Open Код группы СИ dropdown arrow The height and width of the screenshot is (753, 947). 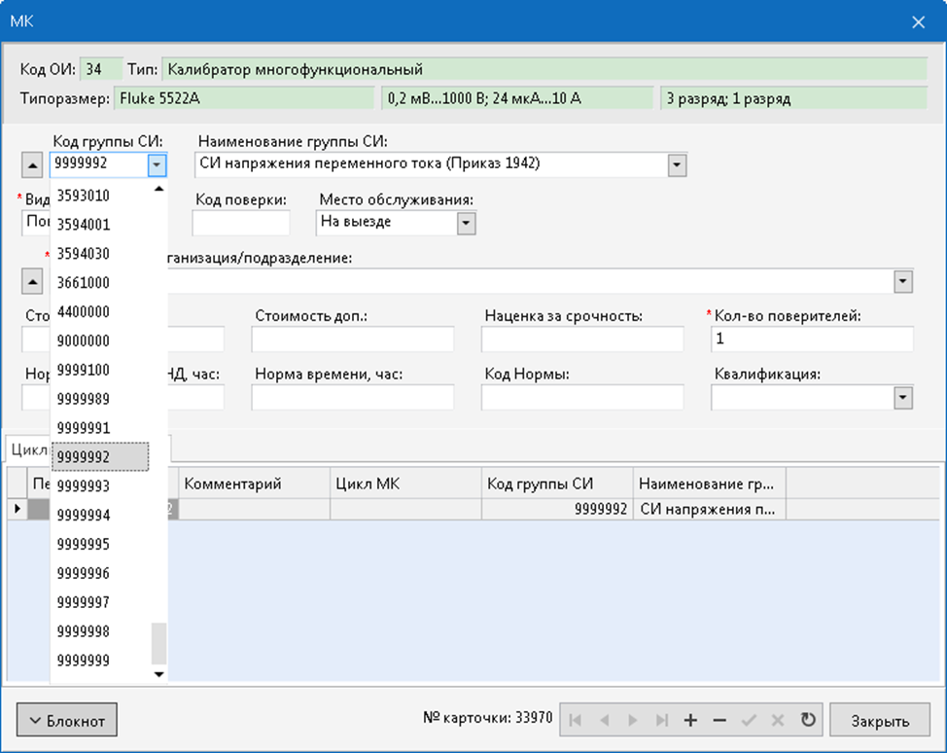click(x=157, y=165)
